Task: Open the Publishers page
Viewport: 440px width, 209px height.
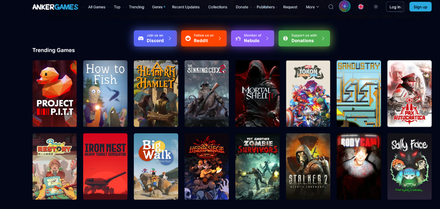Action: [265, 7]
